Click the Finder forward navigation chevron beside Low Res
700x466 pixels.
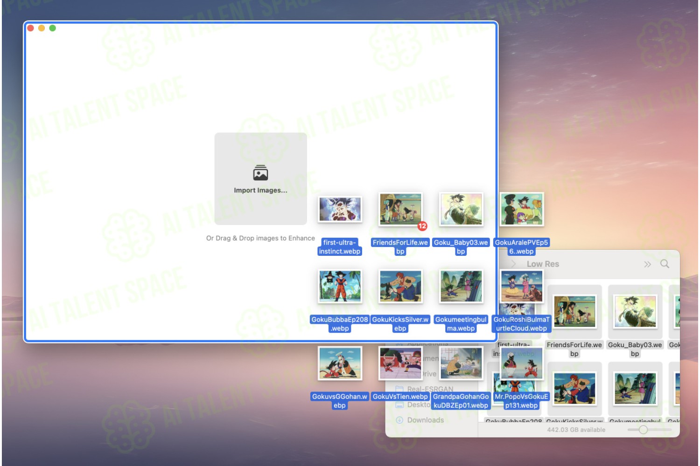[x=514, y=264]
